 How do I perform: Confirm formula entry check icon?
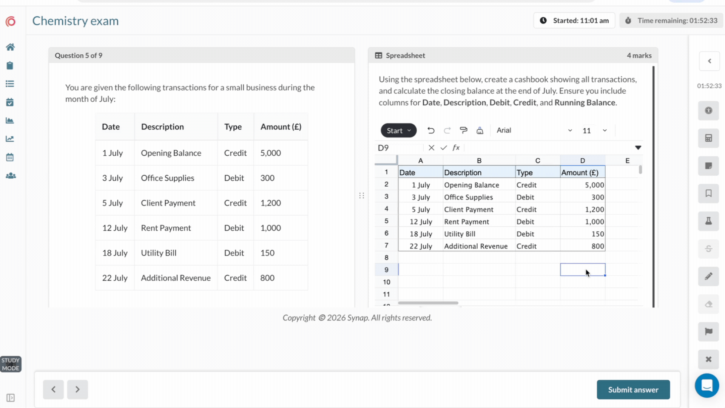coord(444,148)
